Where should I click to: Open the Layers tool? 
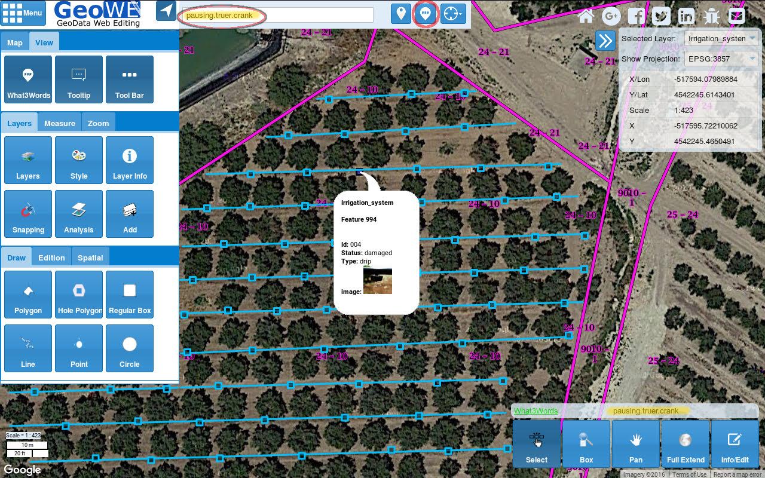click(28, 160)
